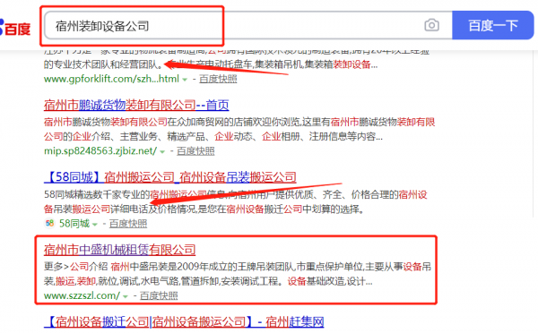538x333 pixels.
Task: Click the mip.sp8248563.zjbiz.net green URL
Action: [x=100, y=151]
